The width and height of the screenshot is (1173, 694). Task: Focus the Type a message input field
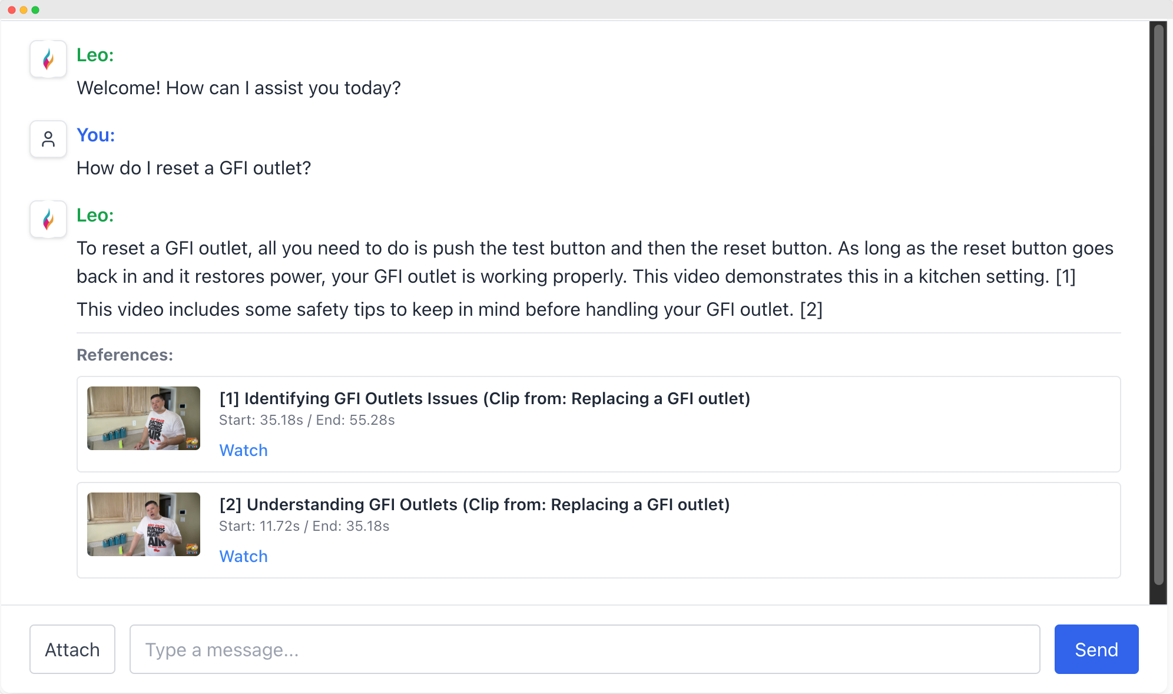click(x=584, y=649)
